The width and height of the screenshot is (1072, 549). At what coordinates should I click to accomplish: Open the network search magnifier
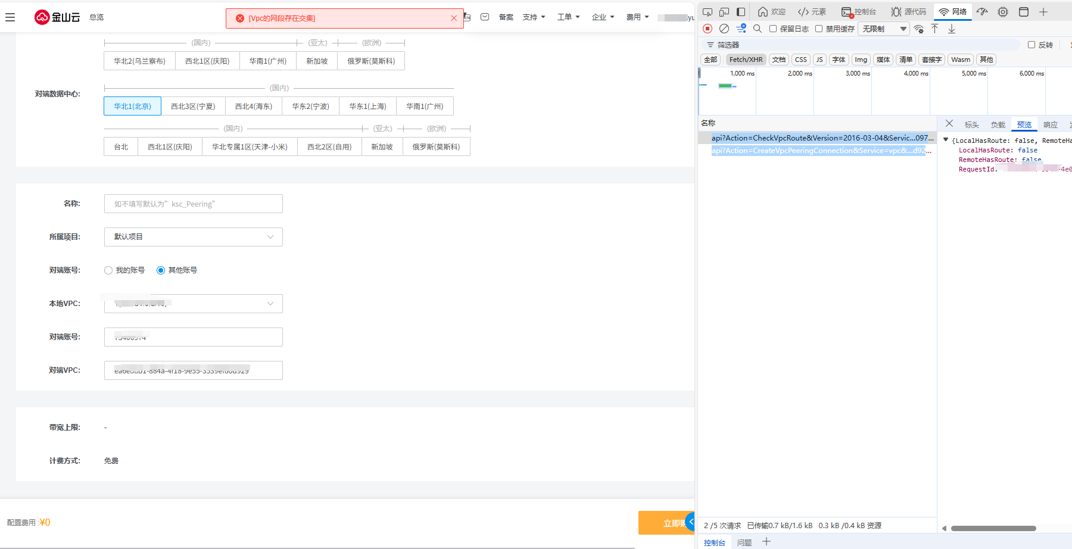758,29
